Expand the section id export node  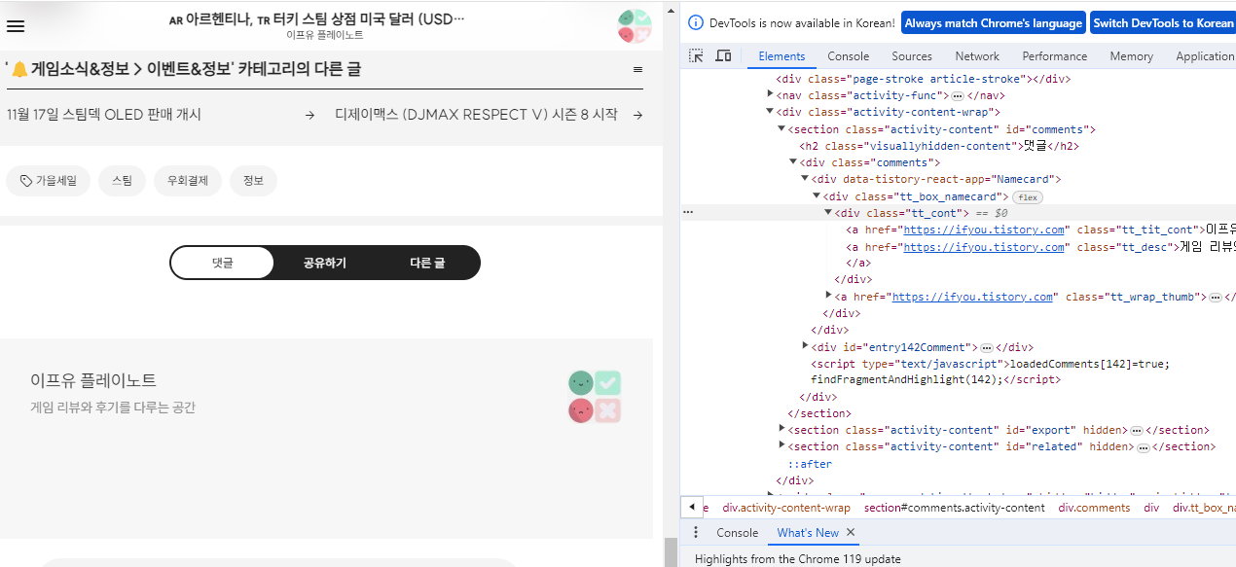coord(782,429)
